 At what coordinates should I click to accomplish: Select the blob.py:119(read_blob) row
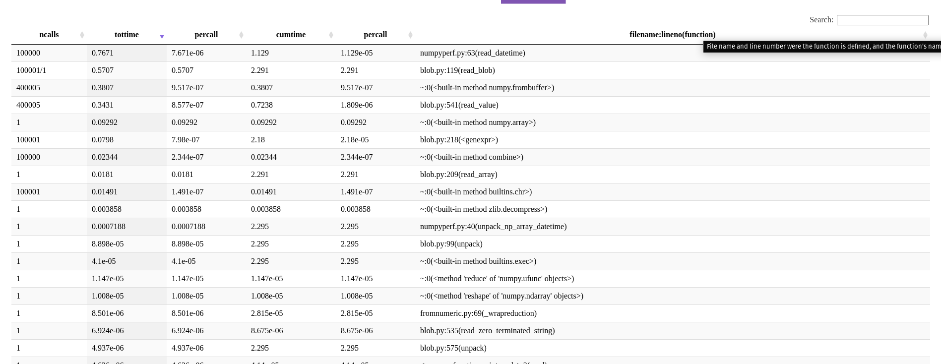(471, 70)
